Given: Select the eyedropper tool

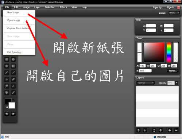Looking at the screenshot, I should point(13,93).
